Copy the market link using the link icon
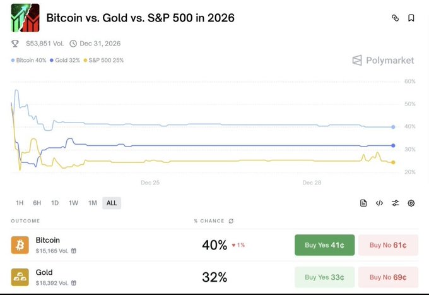 click(396, 18)
